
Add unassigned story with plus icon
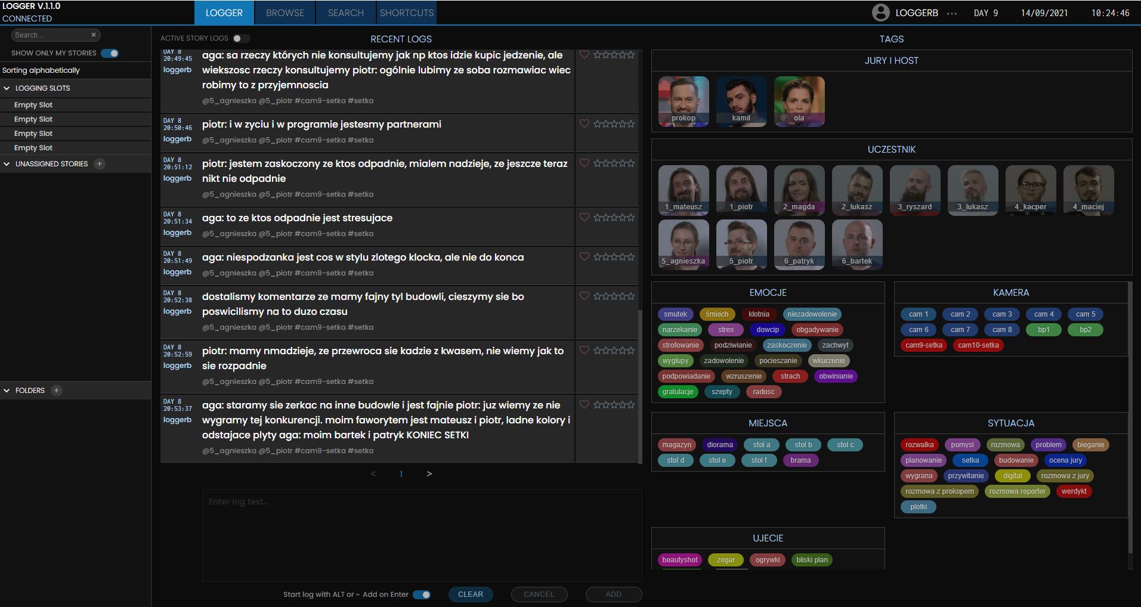pyautogui.click(x=100, y=164)
